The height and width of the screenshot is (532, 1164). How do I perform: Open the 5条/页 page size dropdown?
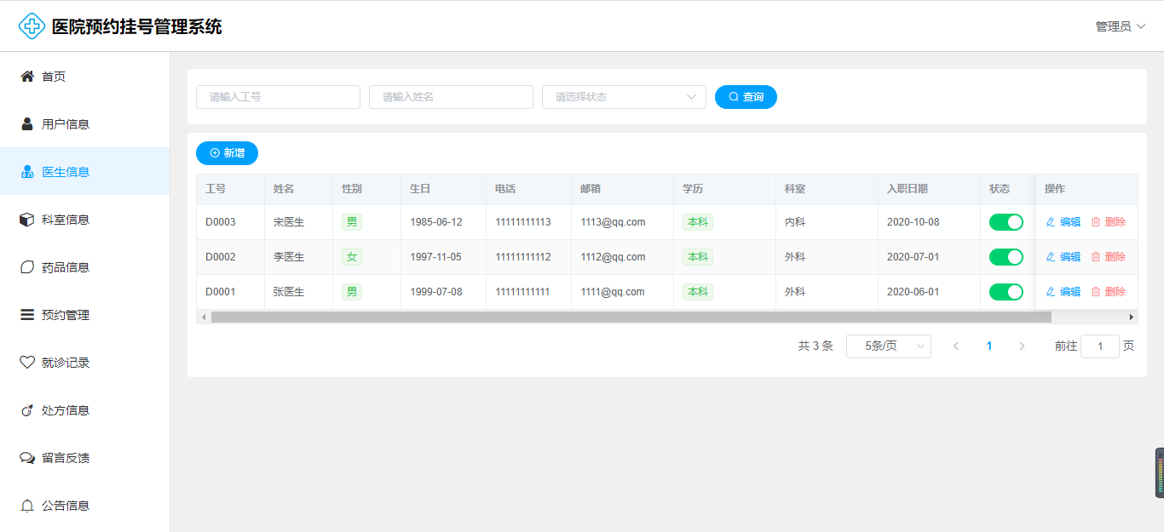point(888,346)
